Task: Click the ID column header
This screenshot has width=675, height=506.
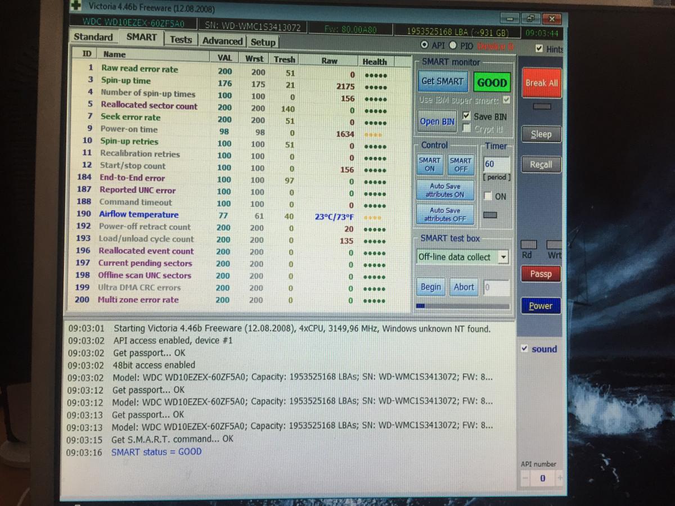Action: tap(87, 53)
